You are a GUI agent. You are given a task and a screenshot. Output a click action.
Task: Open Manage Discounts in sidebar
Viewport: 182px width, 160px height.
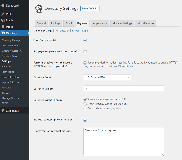pos(12,98)
